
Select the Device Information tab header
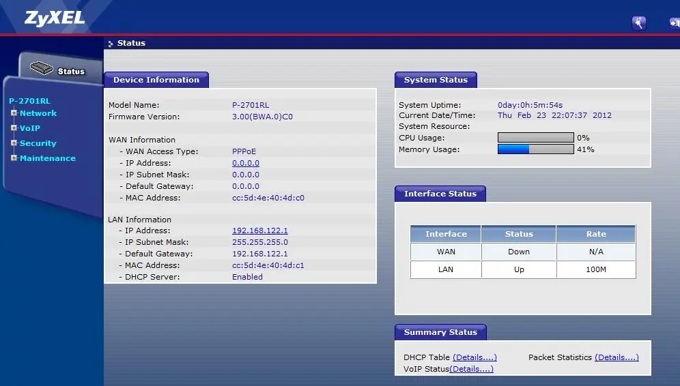point(156,80)
